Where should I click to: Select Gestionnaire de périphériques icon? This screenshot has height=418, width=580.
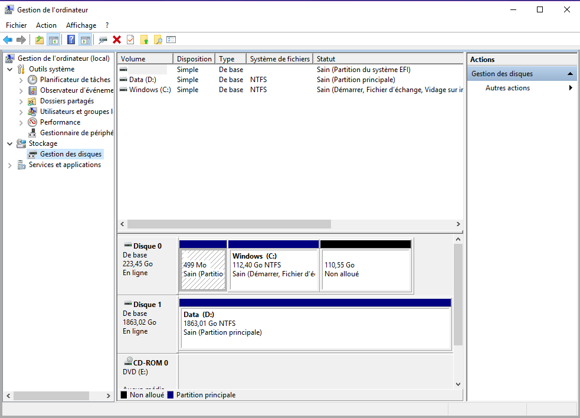click(x=32, y=133)
